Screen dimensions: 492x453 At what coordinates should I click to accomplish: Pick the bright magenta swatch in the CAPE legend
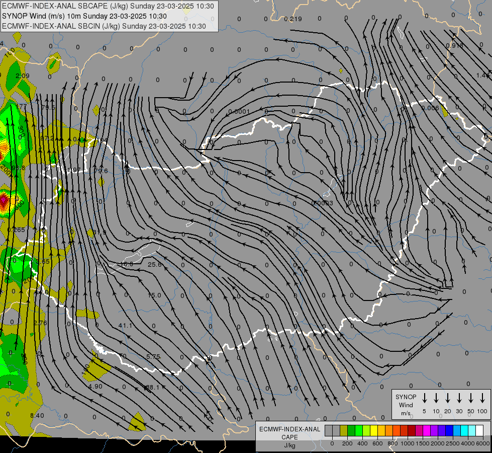click(427, 431)
